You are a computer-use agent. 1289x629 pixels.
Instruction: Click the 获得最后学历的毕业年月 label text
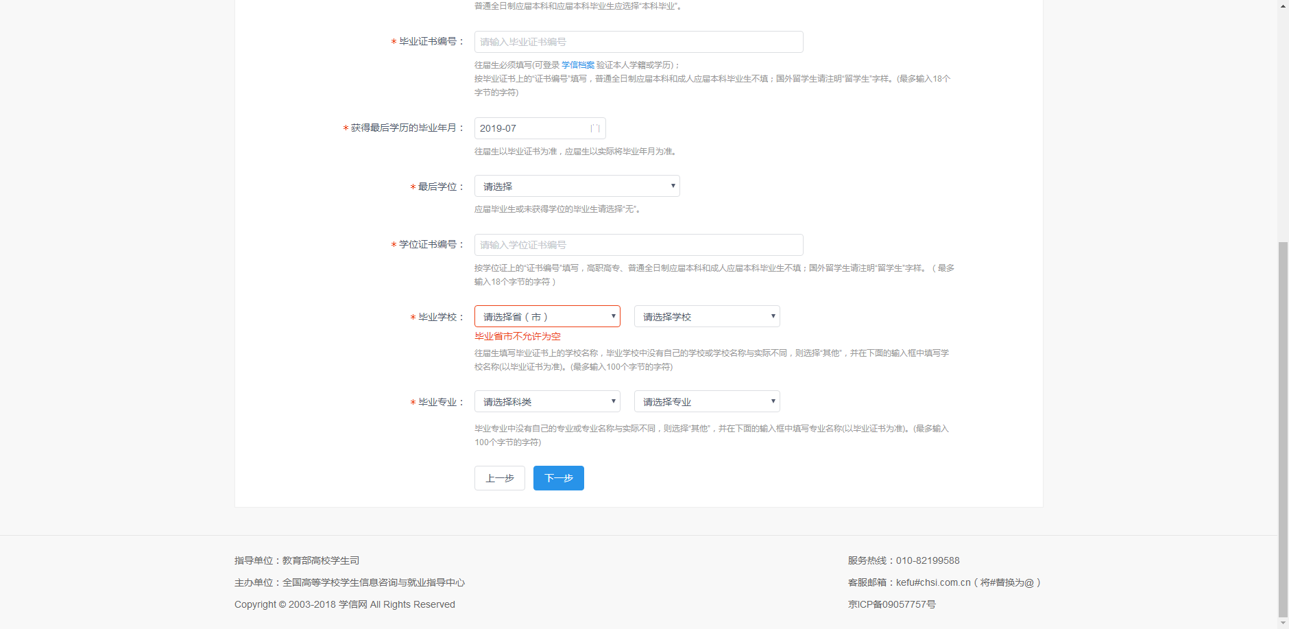click(404, 128)
